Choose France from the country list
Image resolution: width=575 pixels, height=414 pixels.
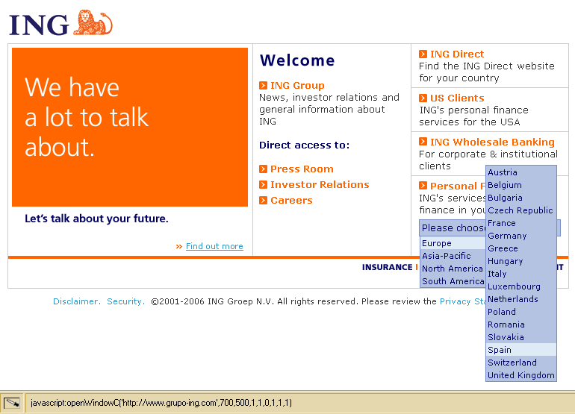(521, 223)
